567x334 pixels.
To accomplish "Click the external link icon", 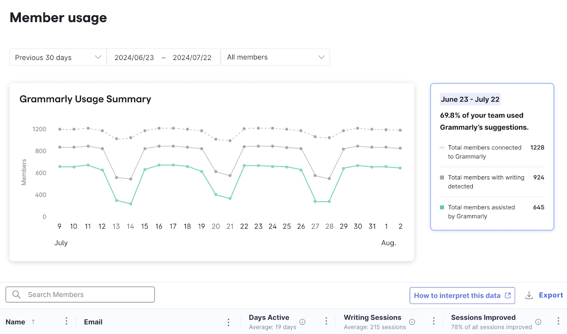I will pyautogui.click(x=508, y=295).
